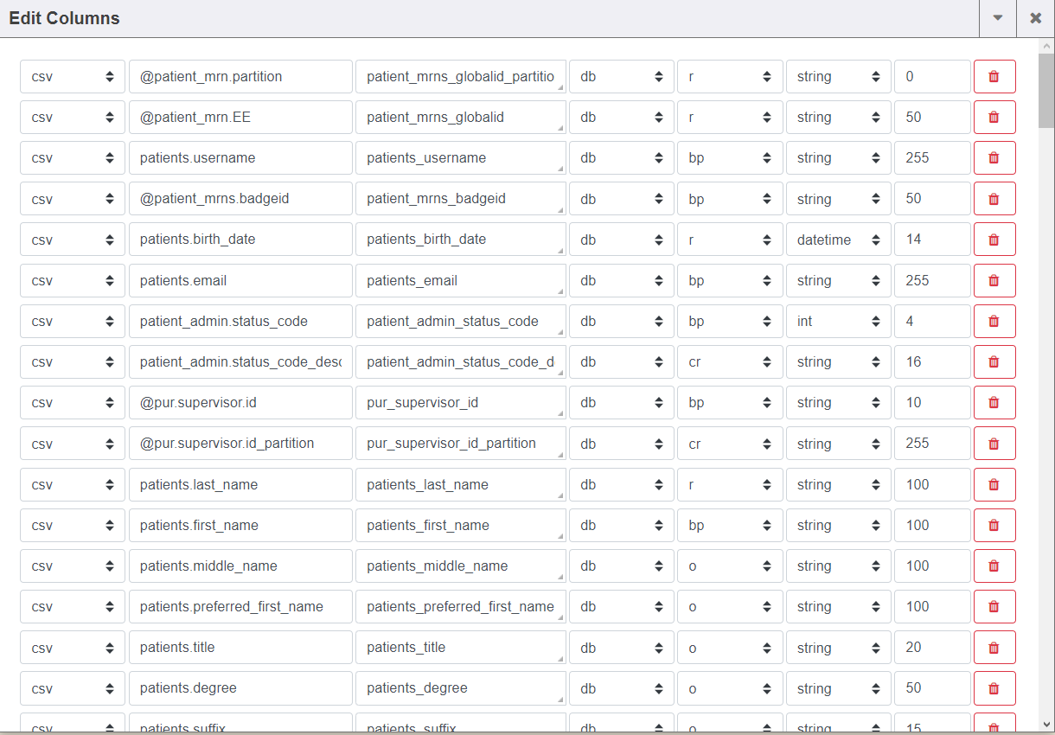Edit the patients_preferred_first_name target field
This screenshot has width=1055, height=735.
[x=459, y=606]
